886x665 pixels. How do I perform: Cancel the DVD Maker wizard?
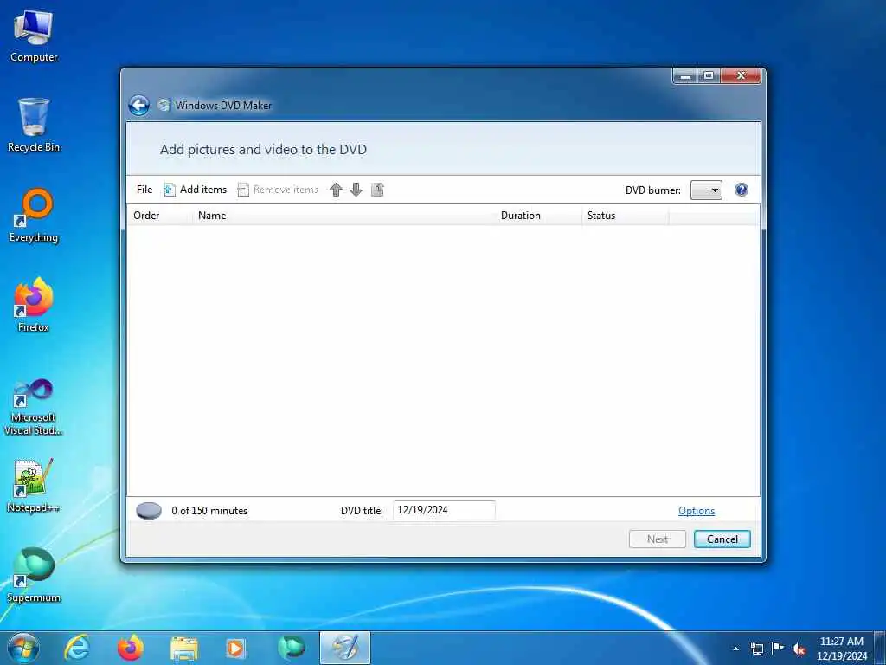coord(722,539)
